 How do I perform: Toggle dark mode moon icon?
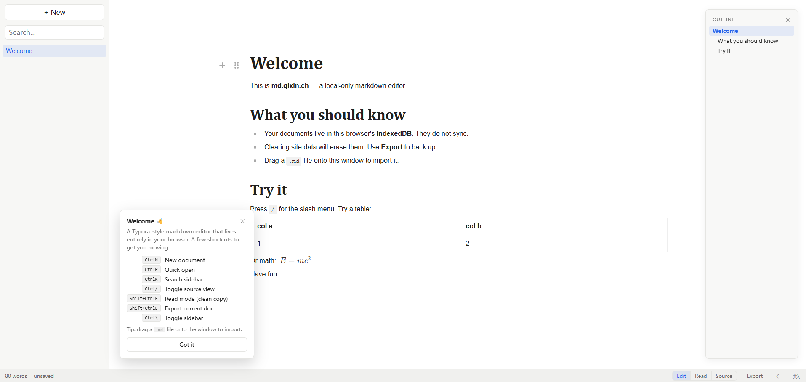click(x=778, y=376)
